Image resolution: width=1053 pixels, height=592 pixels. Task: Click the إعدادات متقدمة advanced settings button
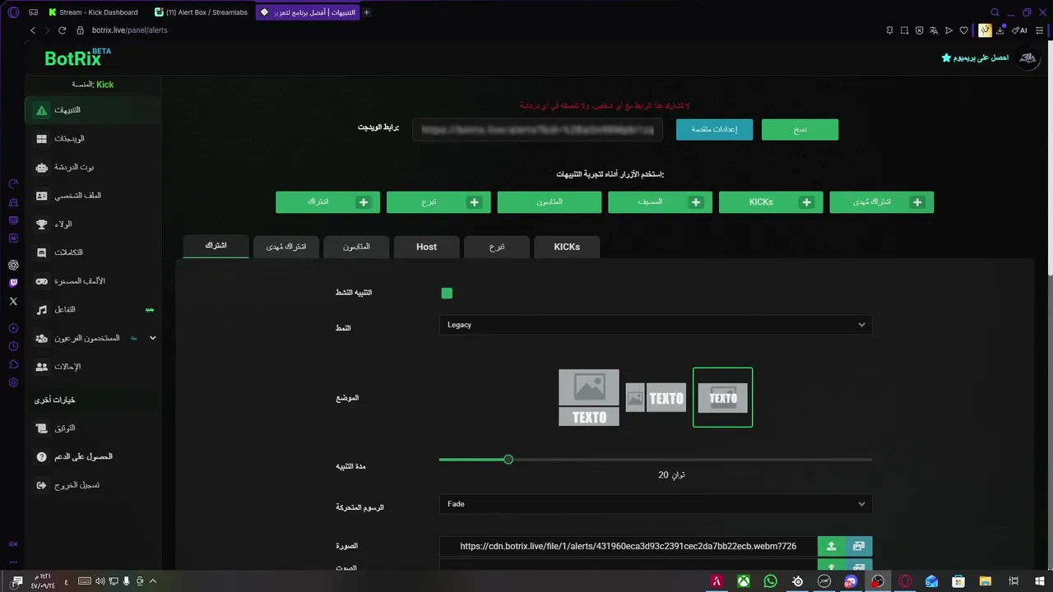pyautogui.click(x=714, y=129)
